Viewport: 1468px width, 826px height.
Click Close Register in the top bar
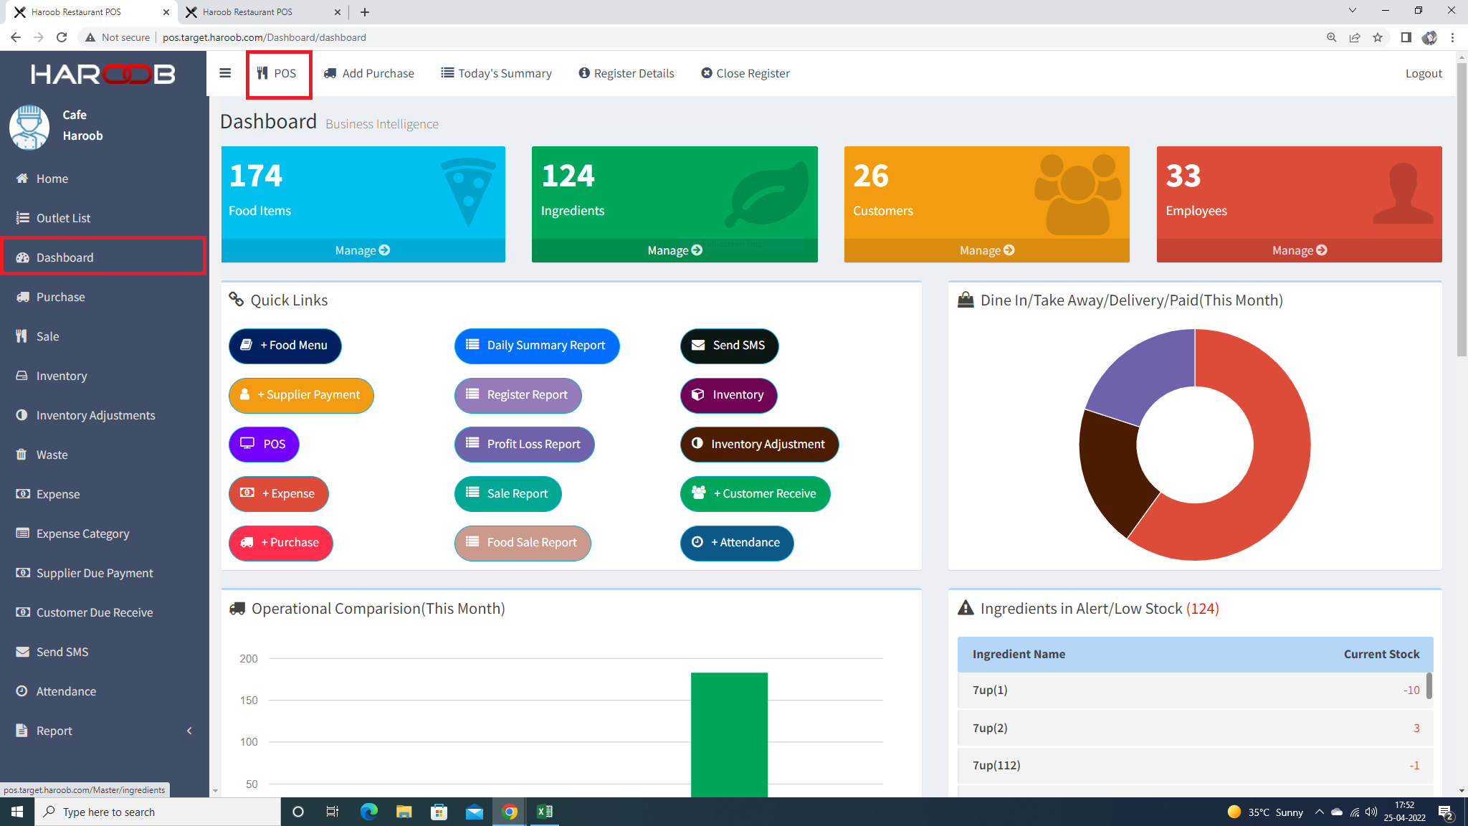pos(745,73)
